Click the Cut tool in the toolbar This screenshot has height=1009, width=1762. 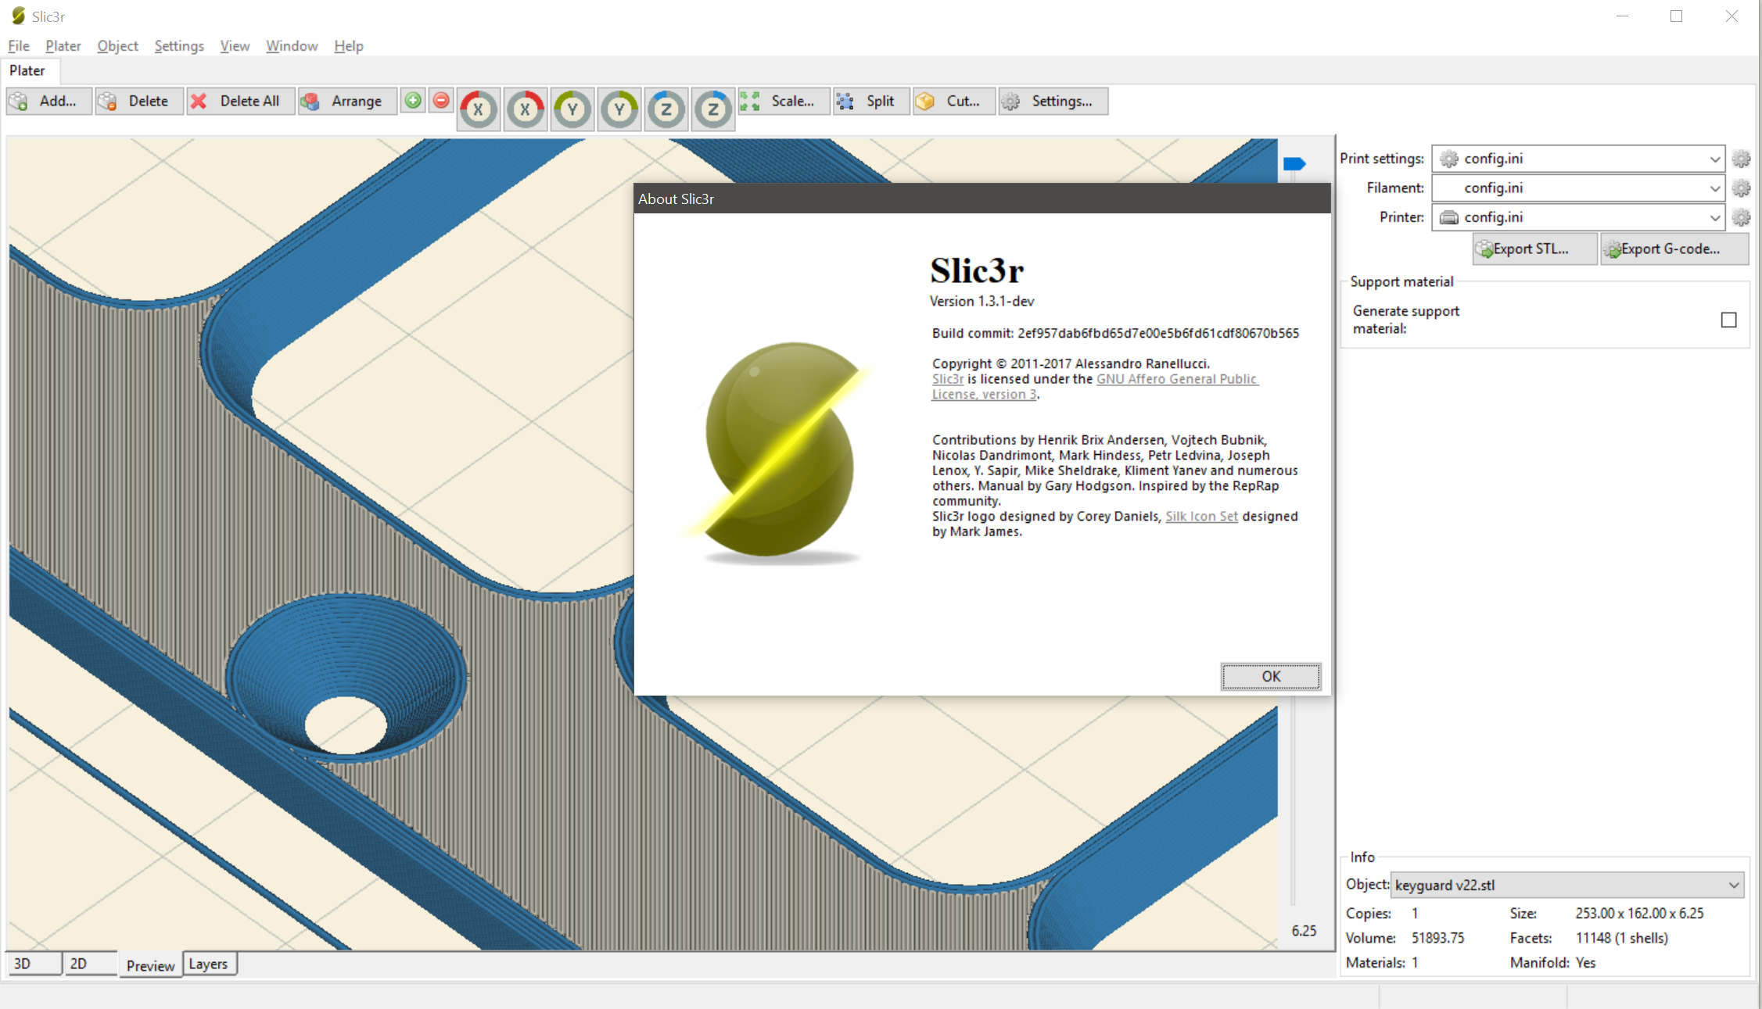point(952,101)
